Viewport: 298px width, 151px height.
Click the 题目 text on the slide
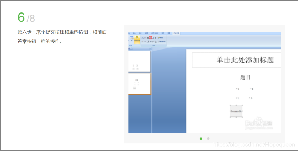(x=245, y=77)
